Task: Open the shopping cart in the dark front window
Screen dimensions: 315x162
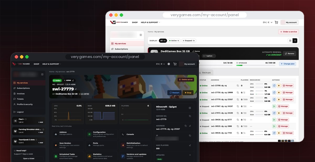Action: (175, 64)
